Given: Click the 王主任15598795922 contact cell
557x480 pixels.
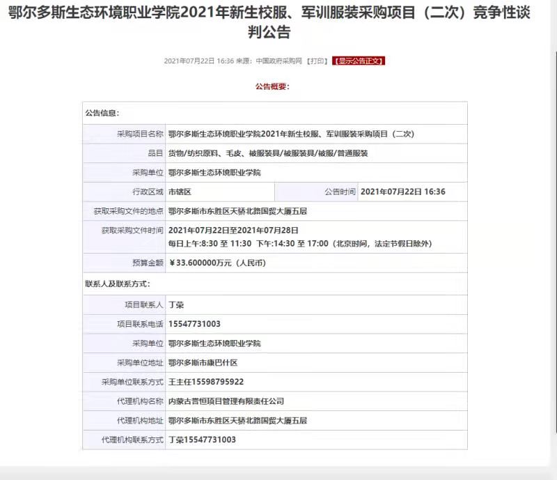Looking at the screenshot, I should (206, 382).
